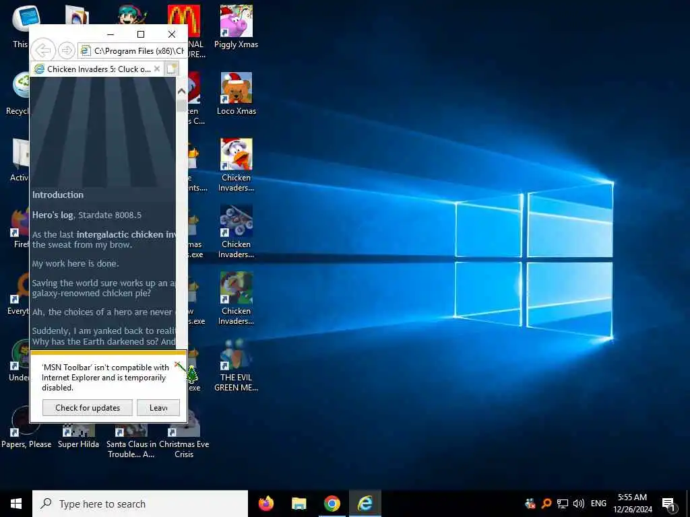
Task: Click the 'Hero's log, Stardate 8008.5' line
Action: point(87,215)
